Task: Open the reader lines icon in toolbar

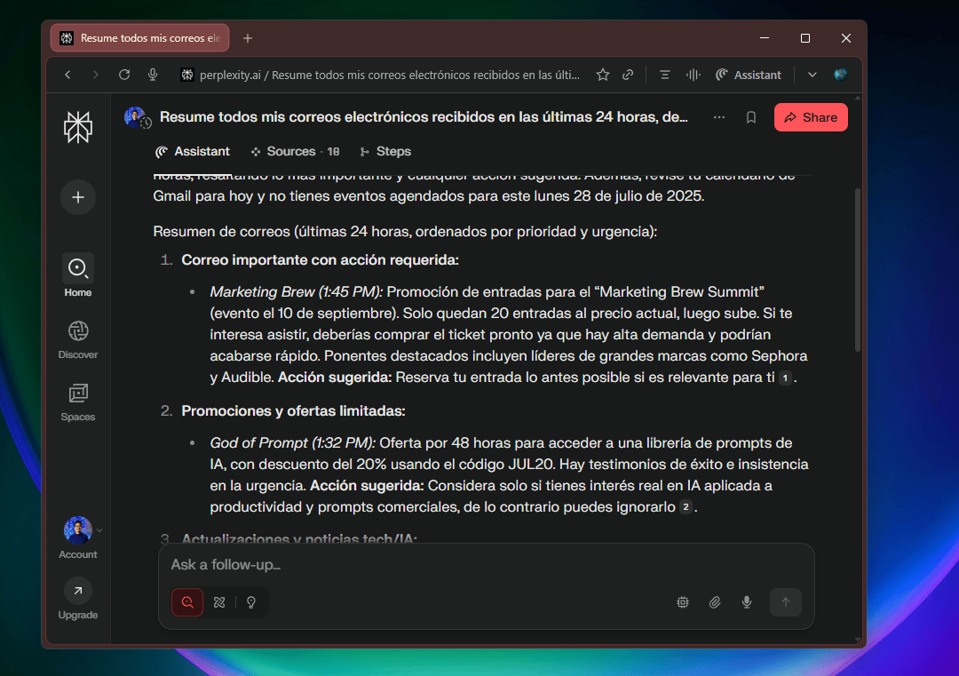Action: coord(665,75)
